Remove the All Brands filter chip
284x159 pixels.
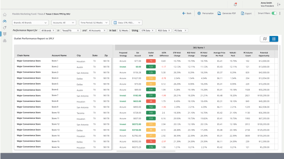pos(54,31)
